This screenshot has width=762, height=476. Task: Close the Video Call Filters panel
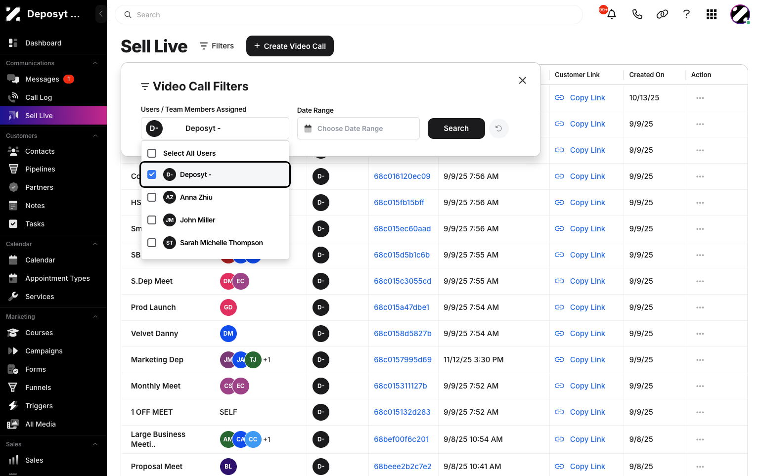point(522,81)
